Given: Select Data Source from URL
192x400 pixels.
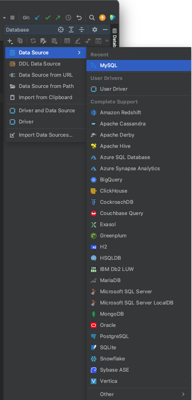Looking at the screenshot, I should point(46,75).
